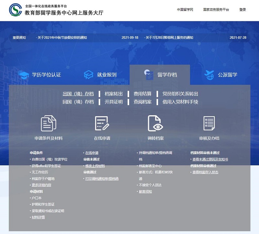This screenshot has height=234, width=259.
Task: Open 中国留学网 in the top navigation
Action: pos(185,10)
